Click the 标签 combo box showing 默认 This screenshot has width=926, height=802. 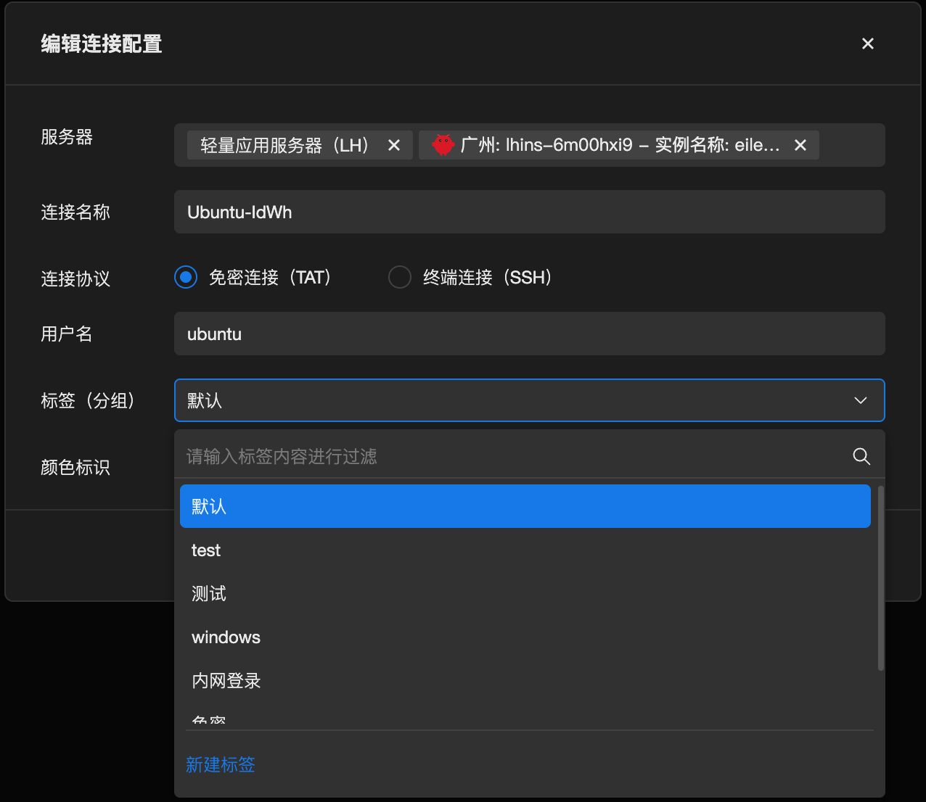(x=529, y=400)
